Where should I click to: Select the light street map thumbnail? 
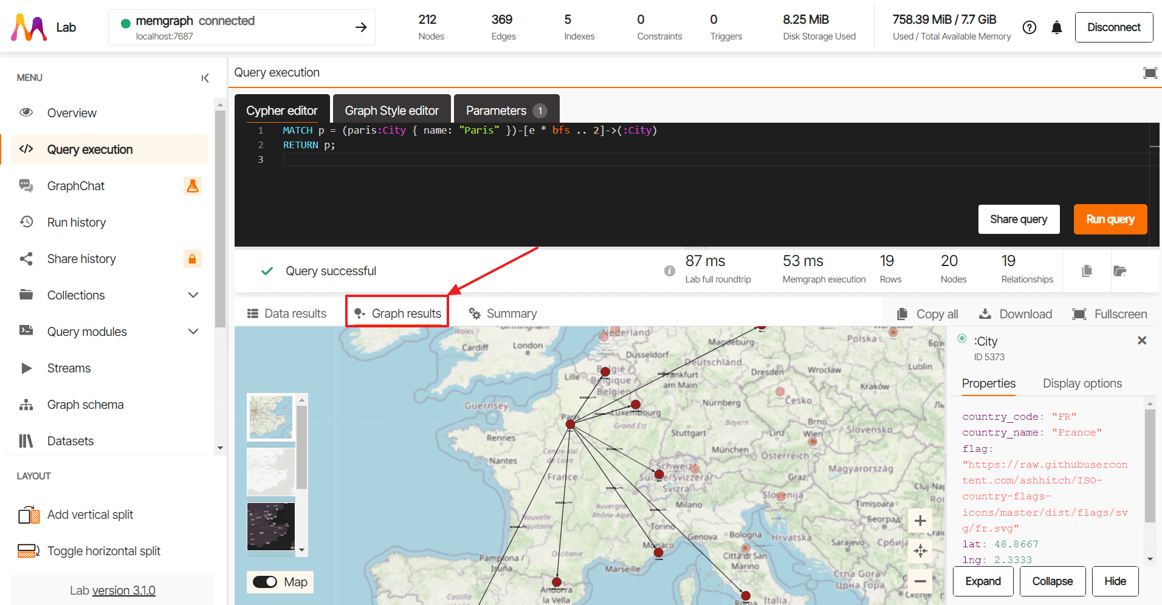[271, 417]
